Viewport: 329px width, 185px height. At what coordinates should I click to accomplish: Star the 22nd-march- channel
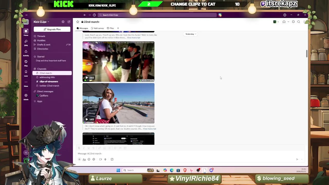pos(78,22)
